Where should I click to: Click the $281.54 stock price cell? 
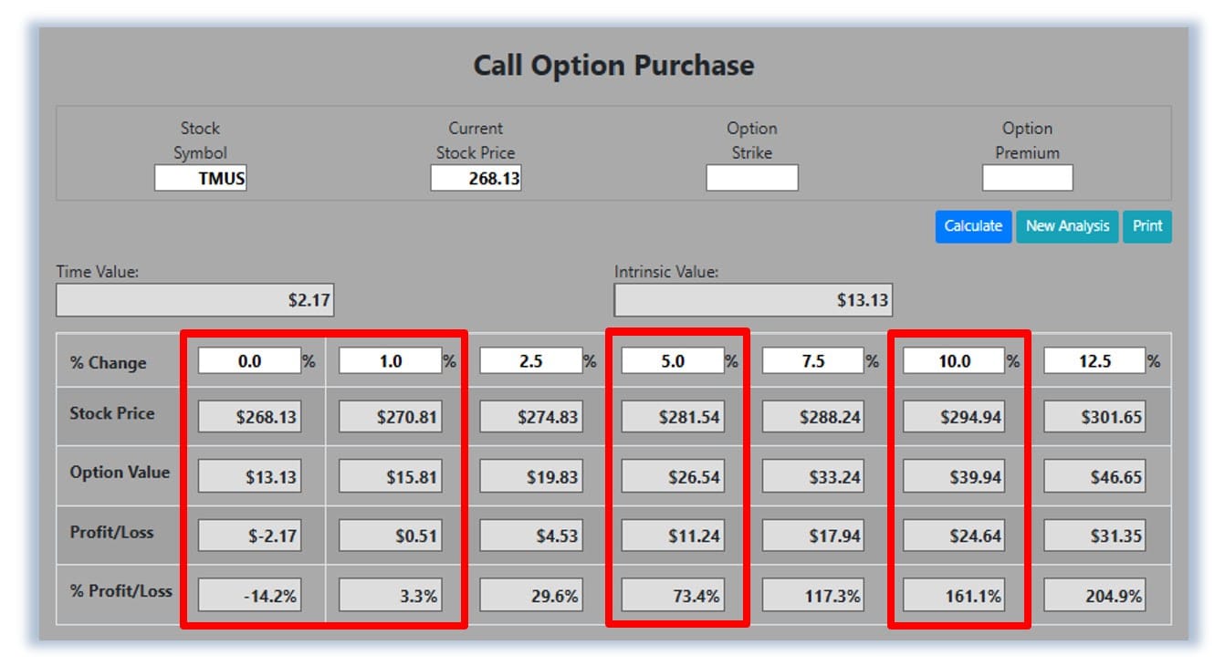pyautogui.click(x=673, y=418)
